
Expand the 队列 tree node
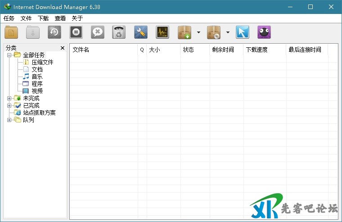point(9,120)
